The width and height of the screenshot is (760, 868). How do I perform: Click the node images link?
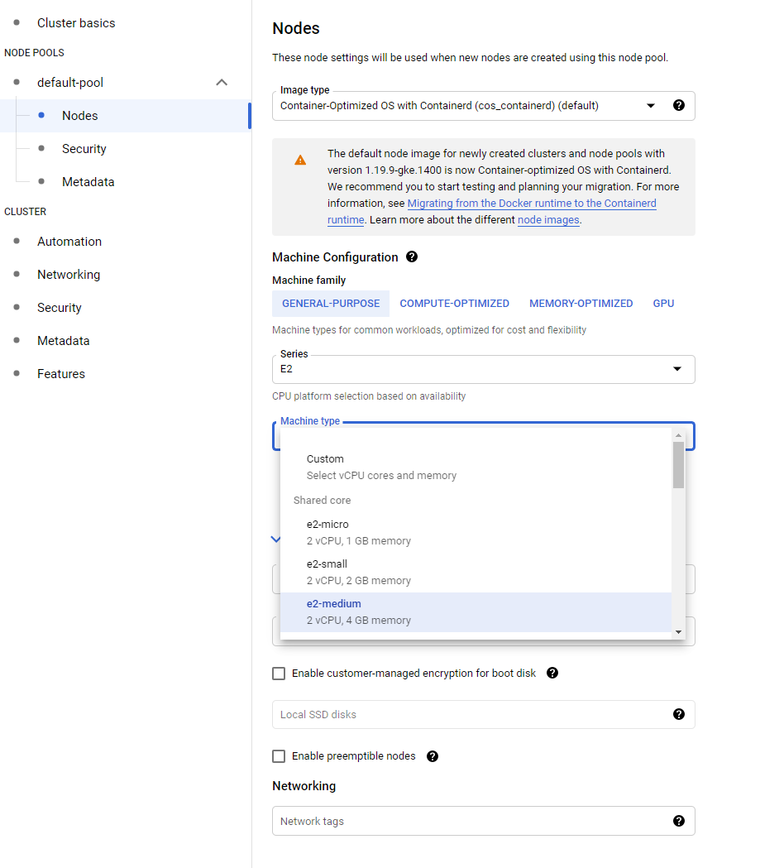tap(547, 219)
